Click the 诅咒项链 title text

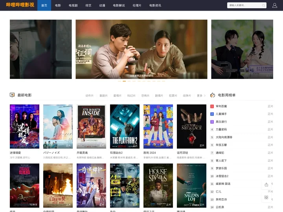[182, 153]
